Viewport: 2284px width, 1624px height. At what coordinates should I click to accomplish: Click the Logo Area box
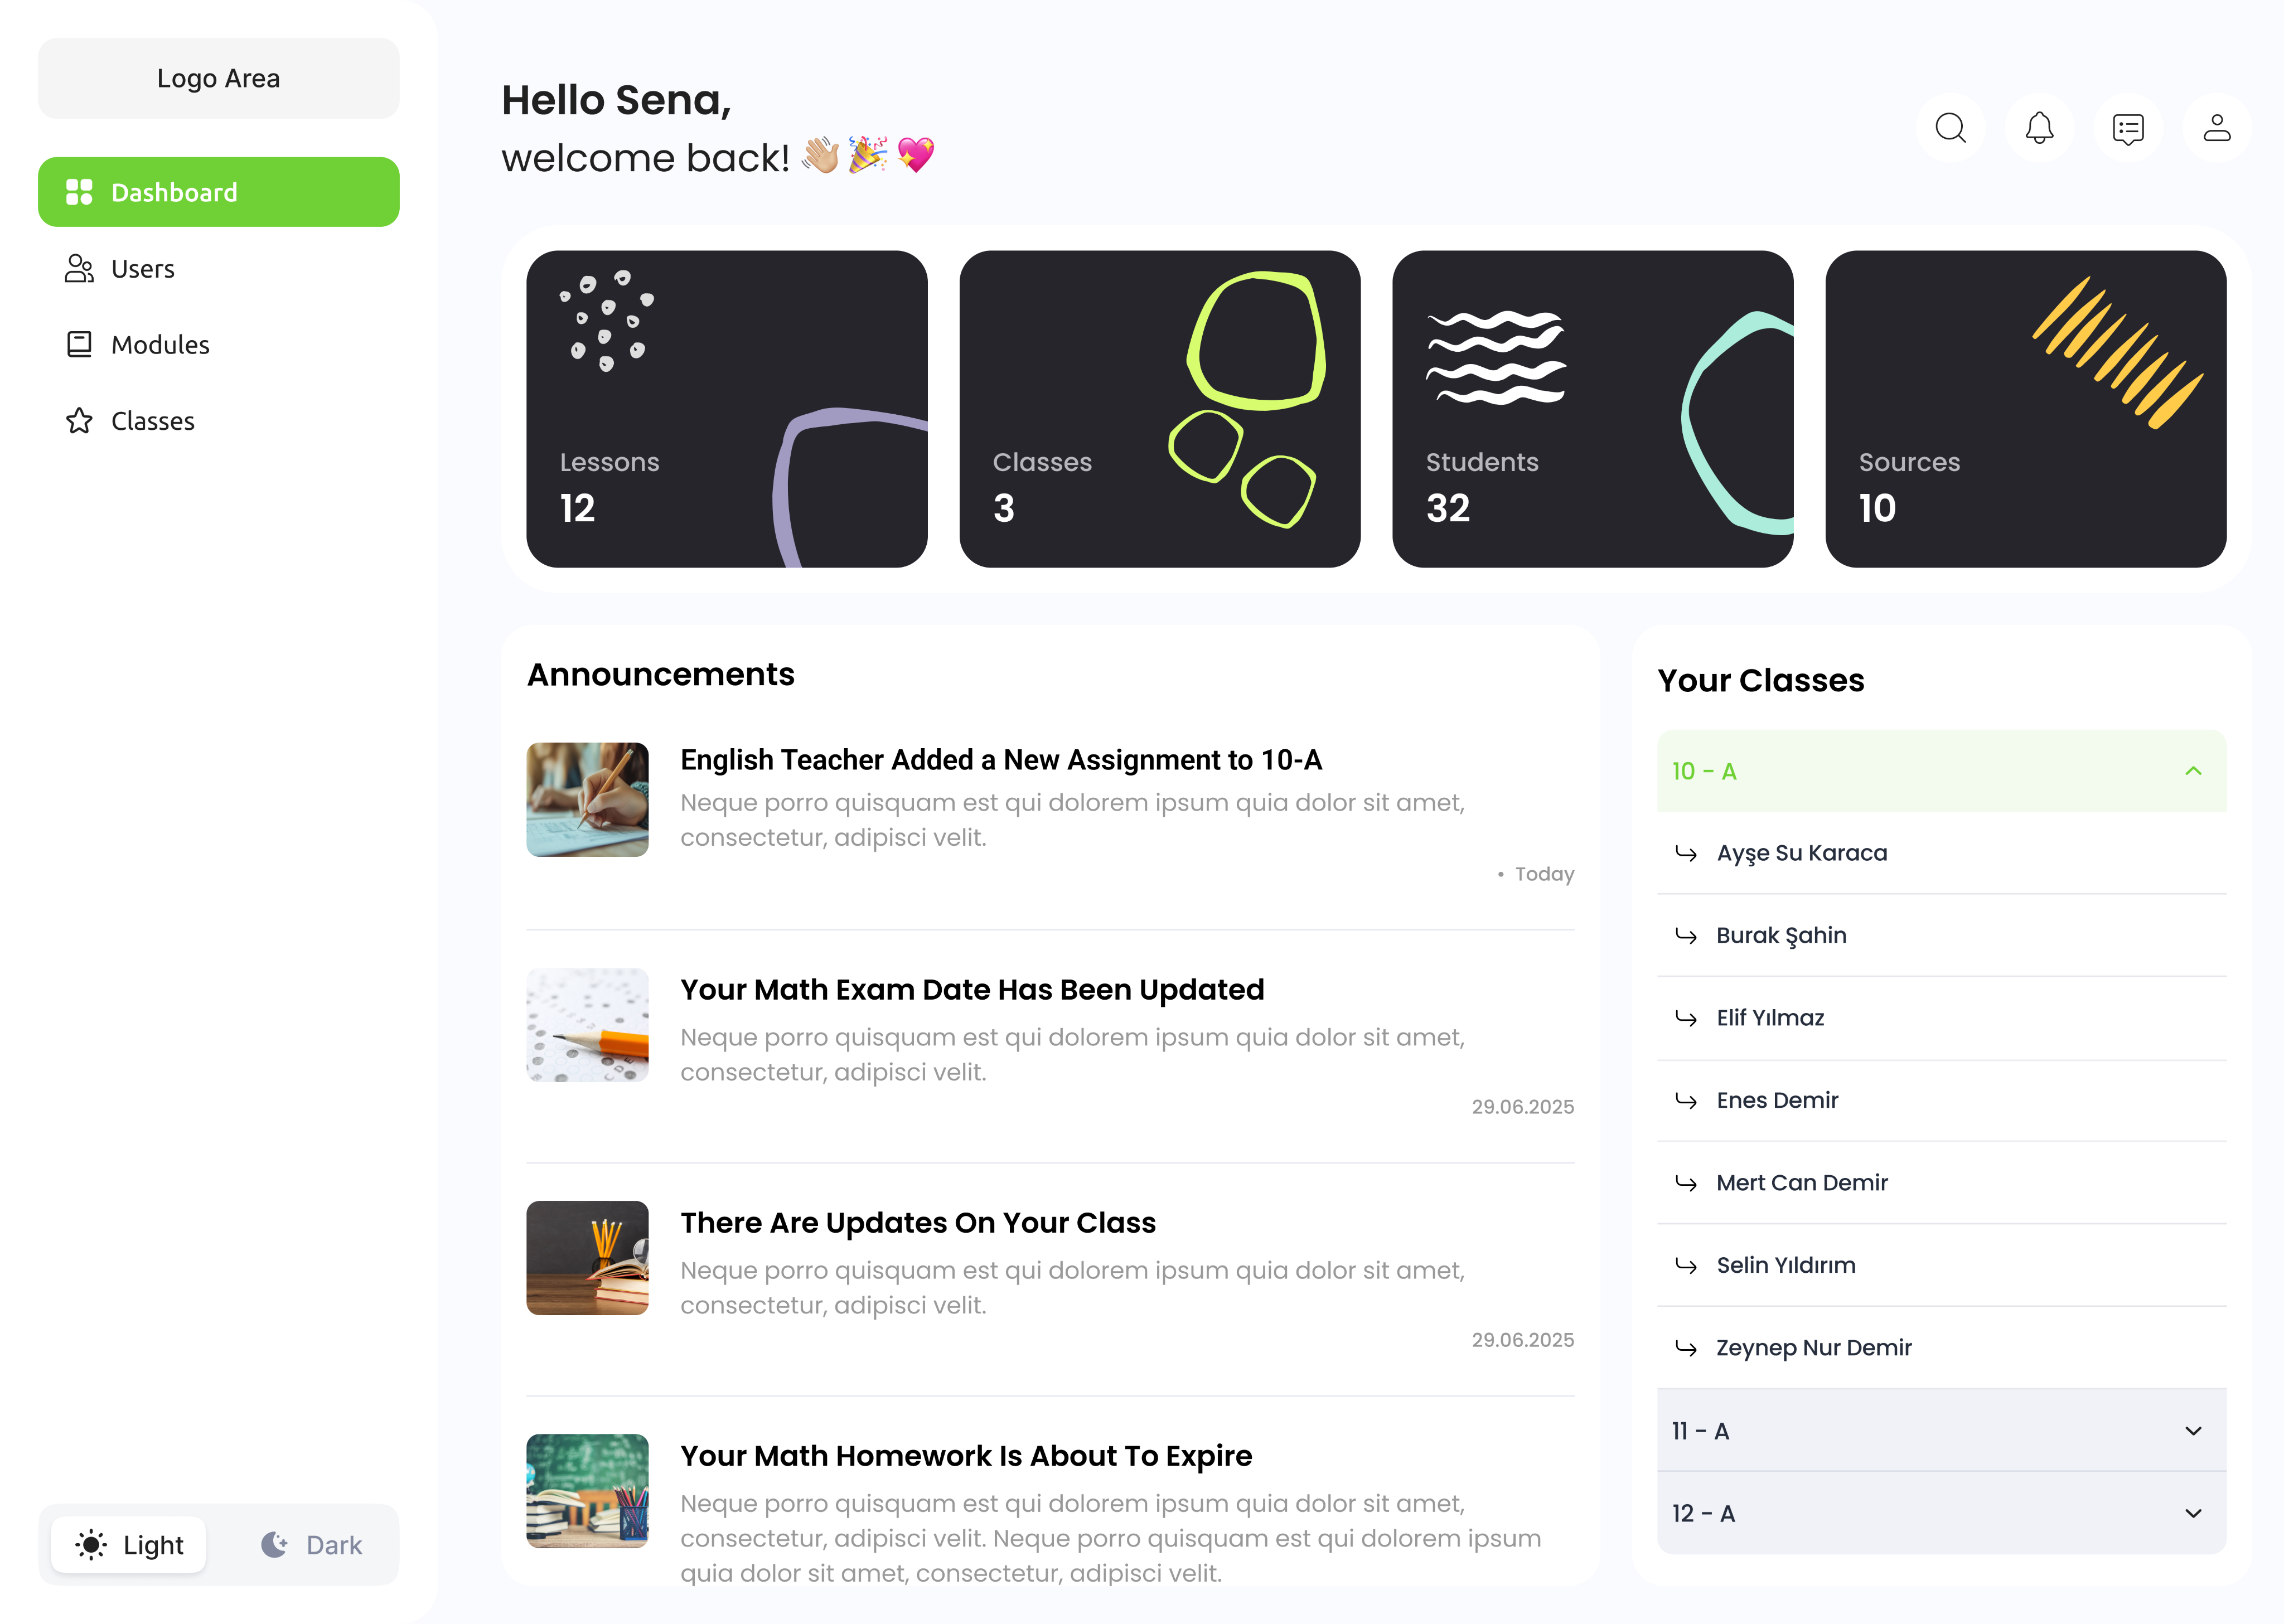(x=218, y=78)
